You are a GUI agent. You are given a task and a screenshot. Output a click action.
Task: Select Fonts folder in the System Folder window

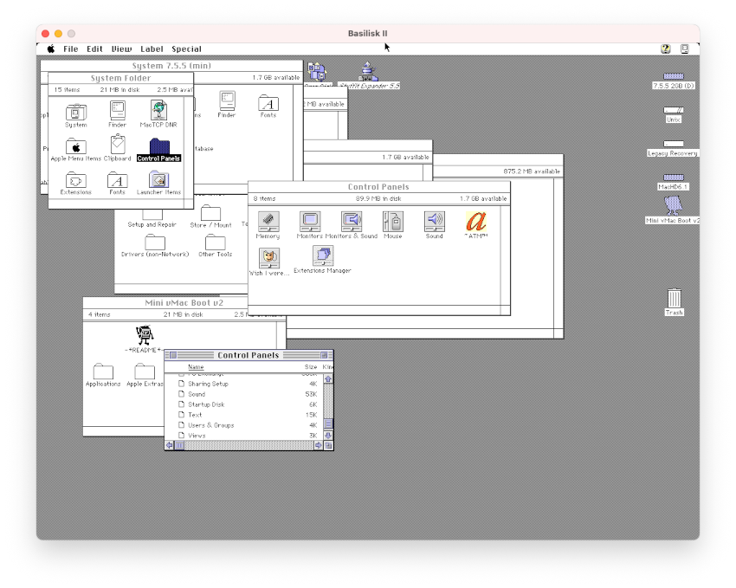tap(118, 180)
